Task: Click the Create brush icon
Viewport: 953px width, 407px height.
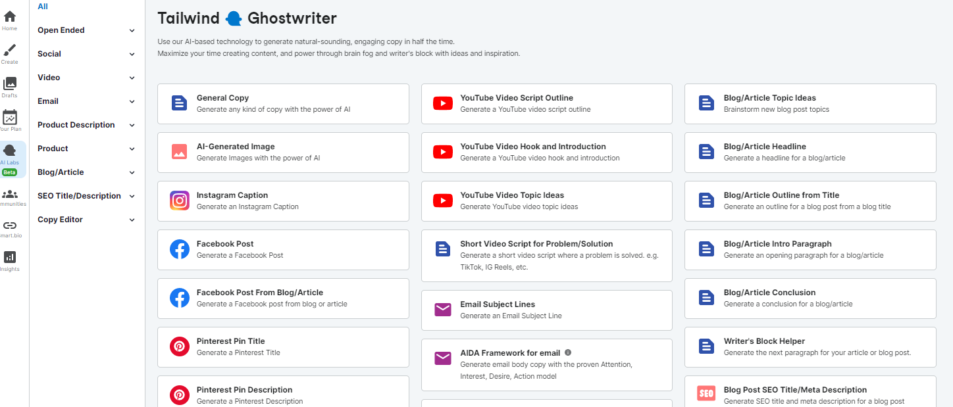Action: pos(10,51)
